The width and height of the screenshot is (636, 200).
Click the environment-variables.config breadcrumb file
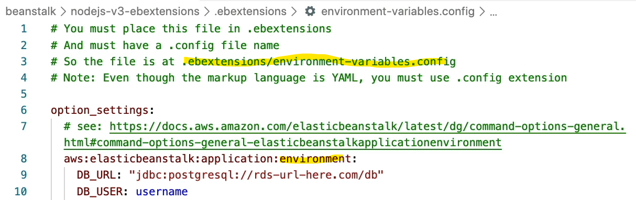(x=398, y=11)
